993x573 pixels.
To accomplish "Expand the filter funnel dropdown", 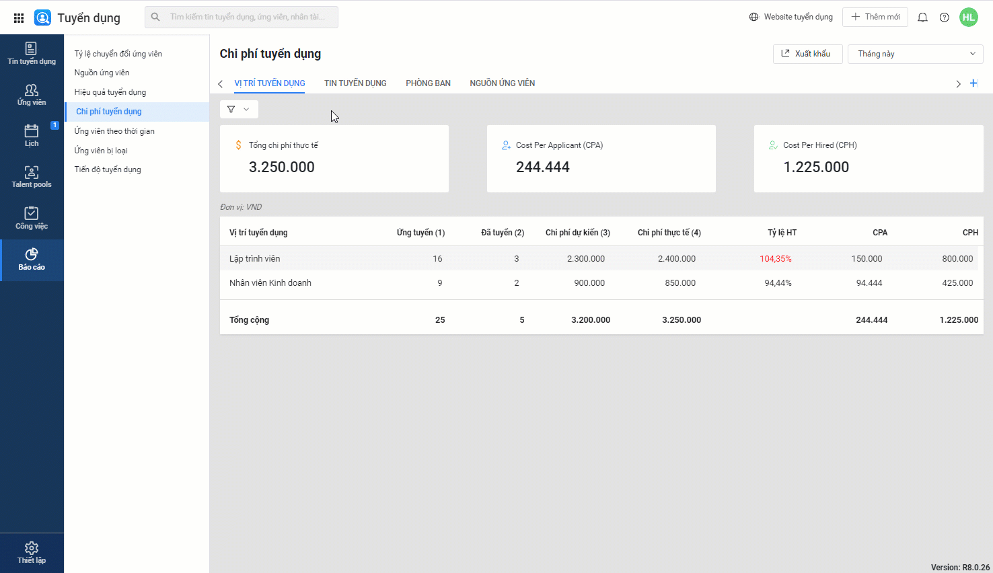I will pos(239,109).
